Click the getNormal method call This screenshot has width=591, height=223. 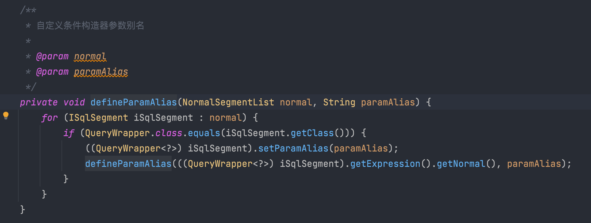[461, 164]
